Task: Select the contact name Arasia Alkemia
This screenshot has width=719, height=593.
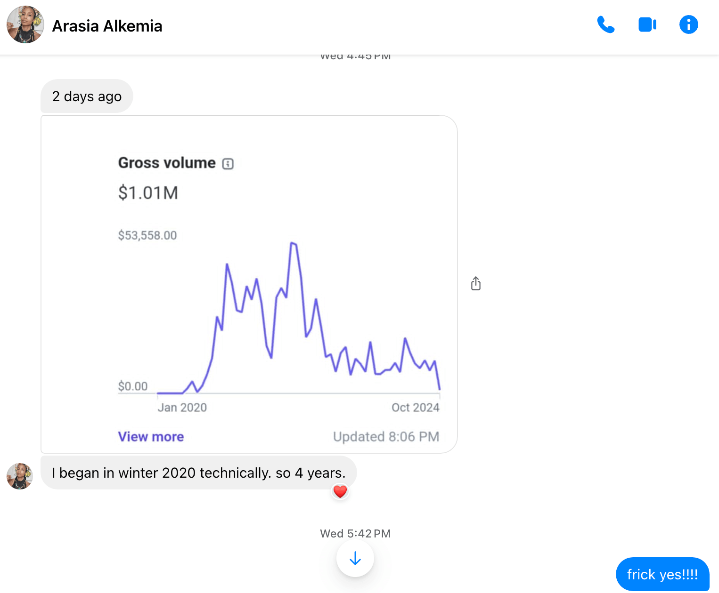Action: pyautogui.click(x=107, y=26)
